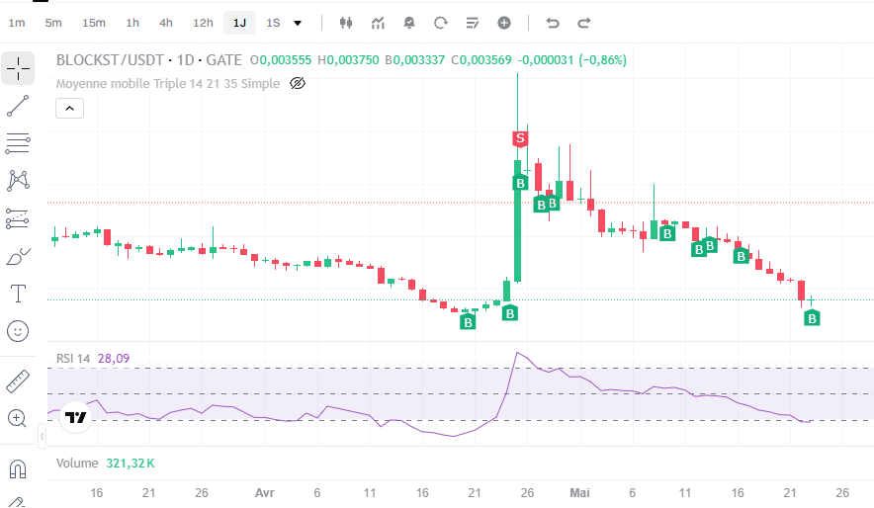Choose the 4h timeframe
This screenshot has height=508, width=874.
(165, 23)
